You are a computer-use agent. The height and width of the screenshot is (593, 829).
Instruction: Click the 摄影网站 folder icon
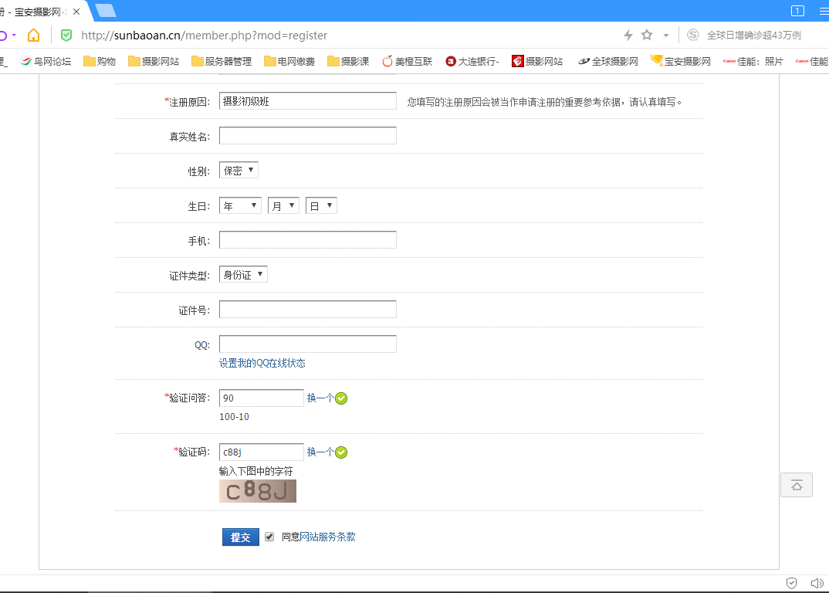(134, 61)
